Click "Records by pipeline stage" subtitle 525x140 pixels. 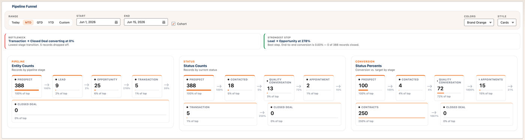click(x=28, y=70)
